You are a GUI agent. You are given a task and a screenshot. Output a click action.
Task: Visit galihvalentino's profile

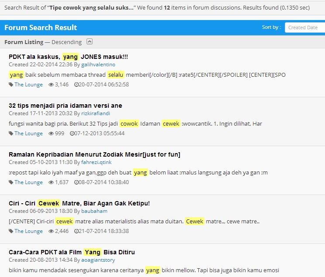(x=98, y=65)
